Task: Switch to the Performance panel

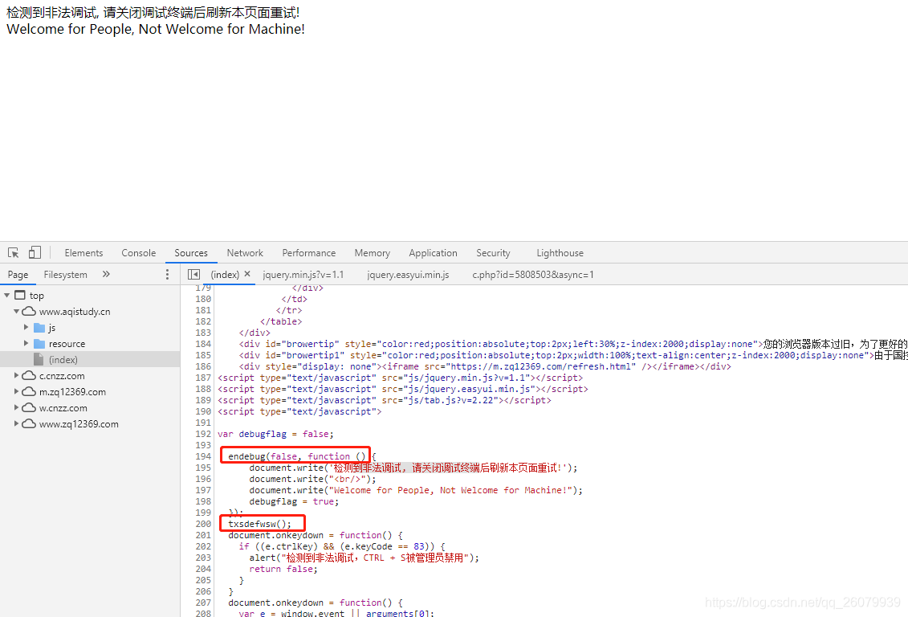Action: [308, 253]
